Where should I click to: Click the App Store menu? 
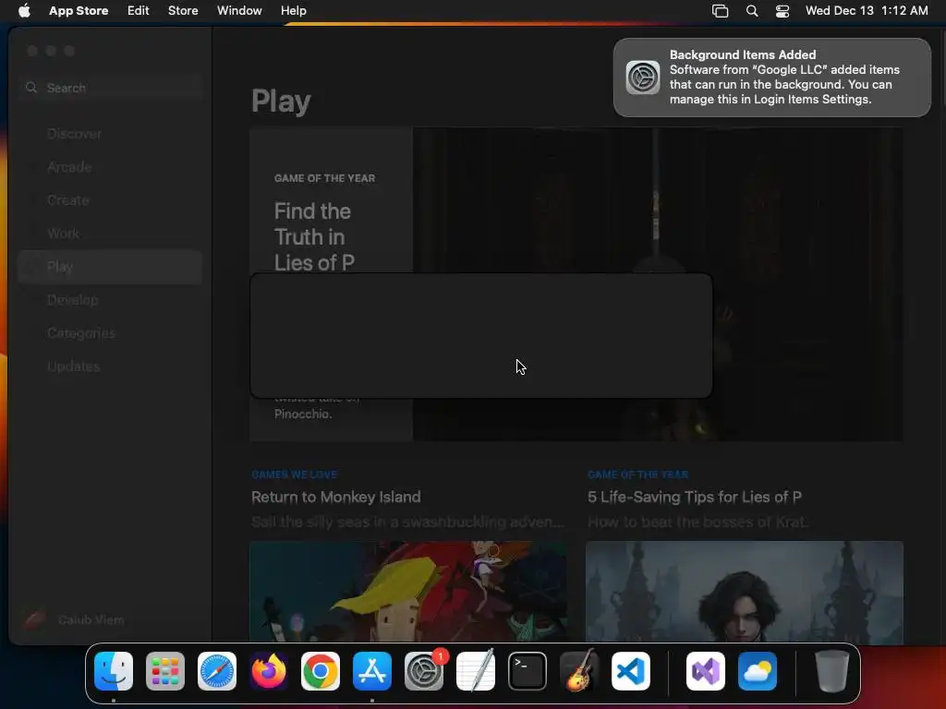(79, 10)
